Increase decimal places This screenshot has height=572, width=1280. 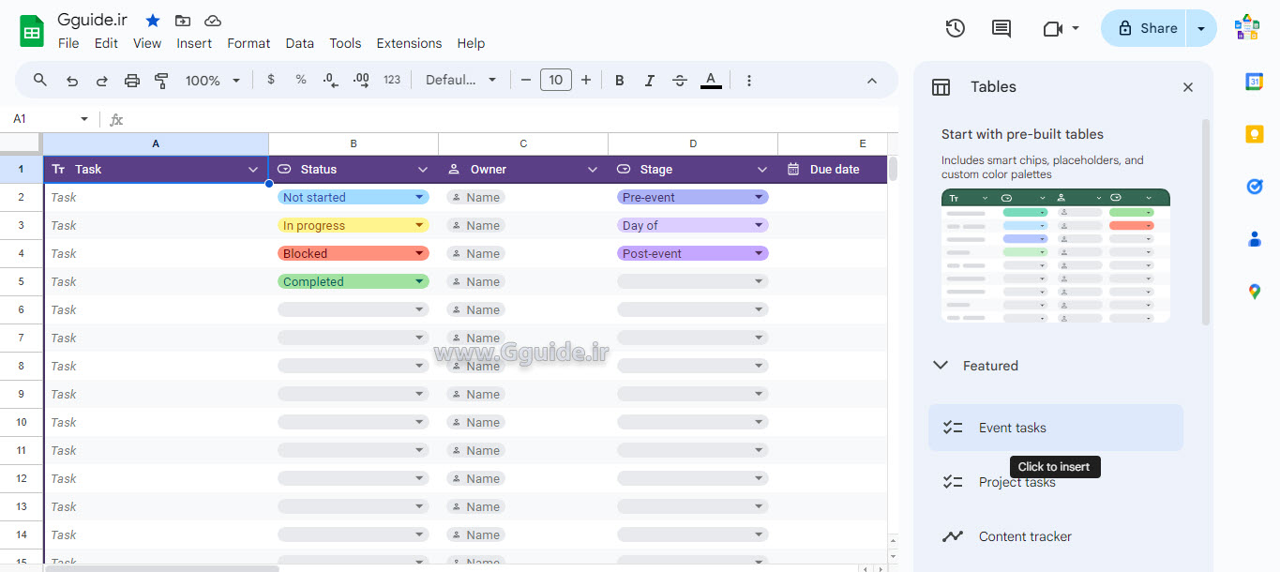click(x=360, y=80)
